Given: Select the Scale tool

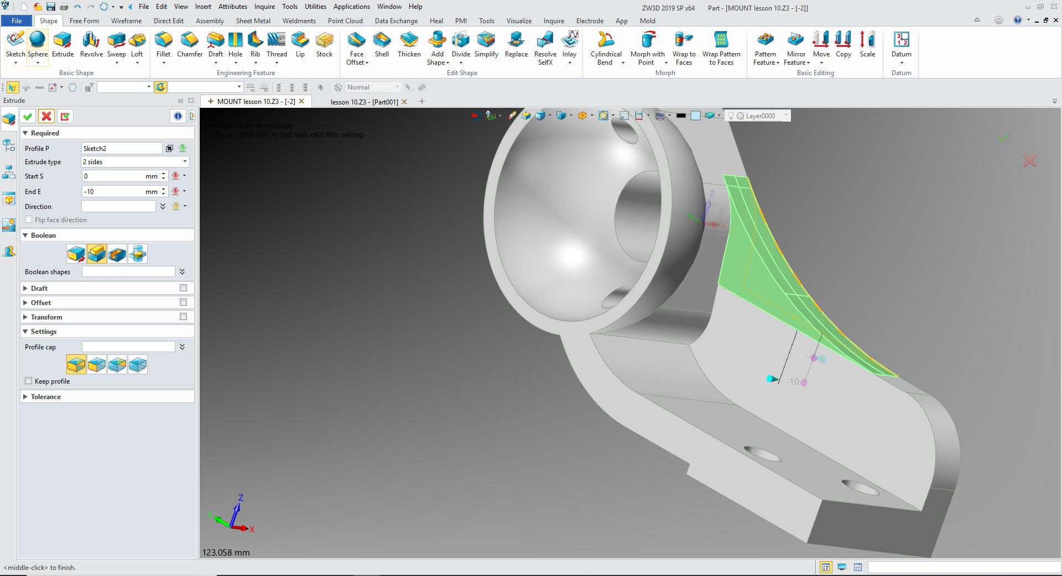Looking at the screenshot, I should 867,44.
